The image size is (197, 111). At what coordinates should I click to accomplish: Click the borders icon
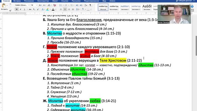click(88, 9)
